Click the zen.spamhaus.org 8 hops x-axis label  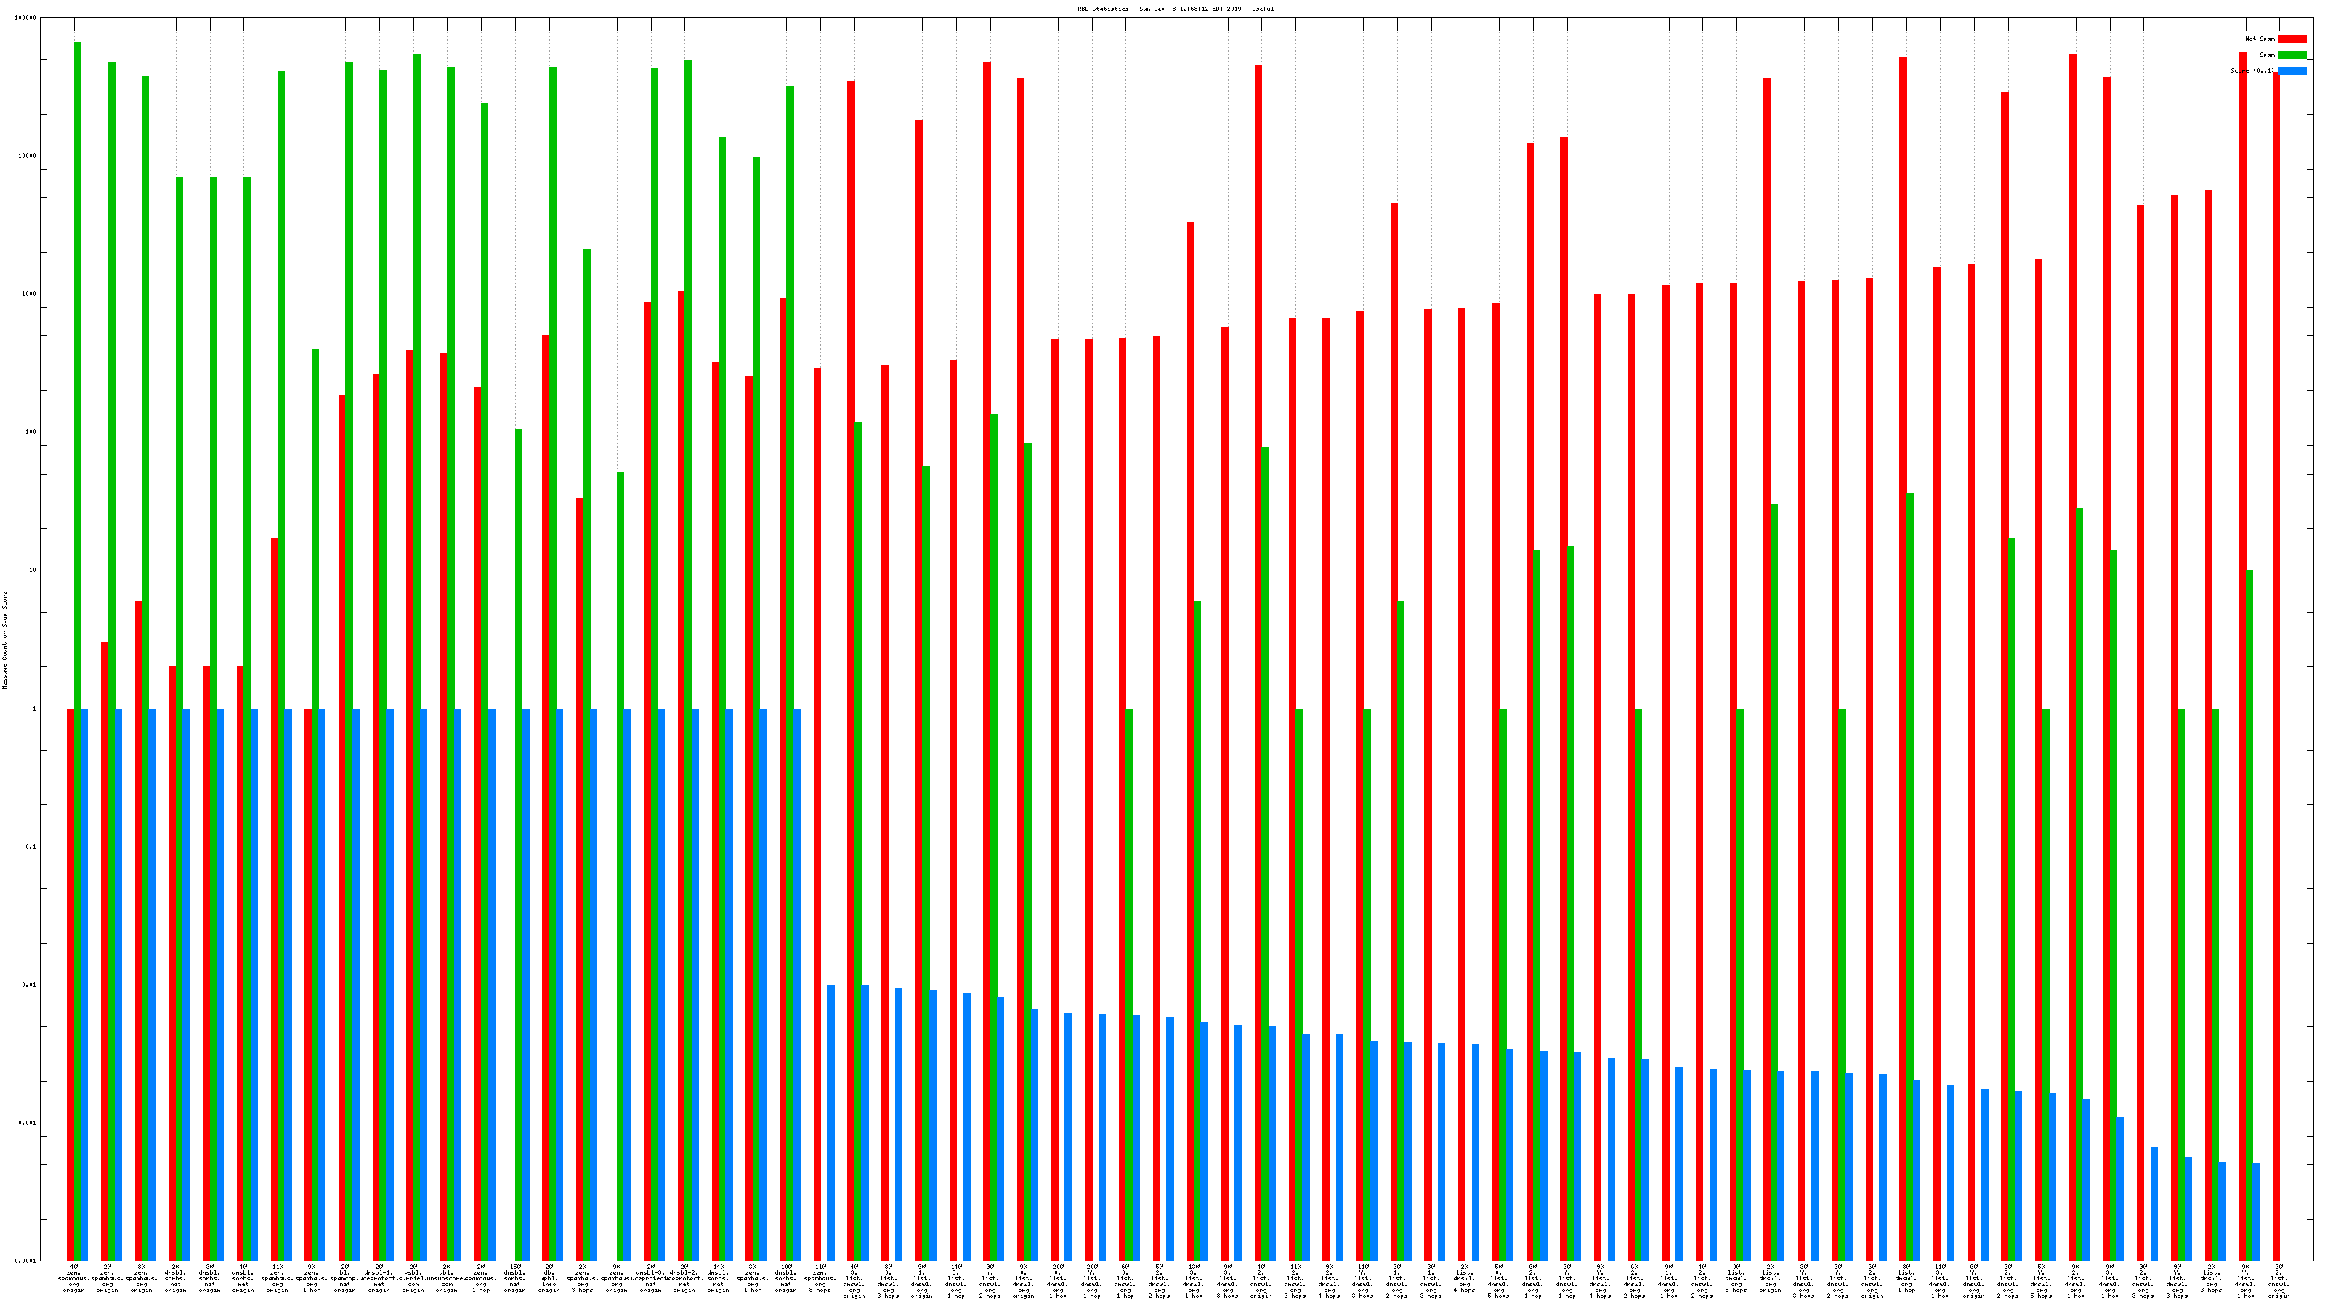coord(820,1278)
